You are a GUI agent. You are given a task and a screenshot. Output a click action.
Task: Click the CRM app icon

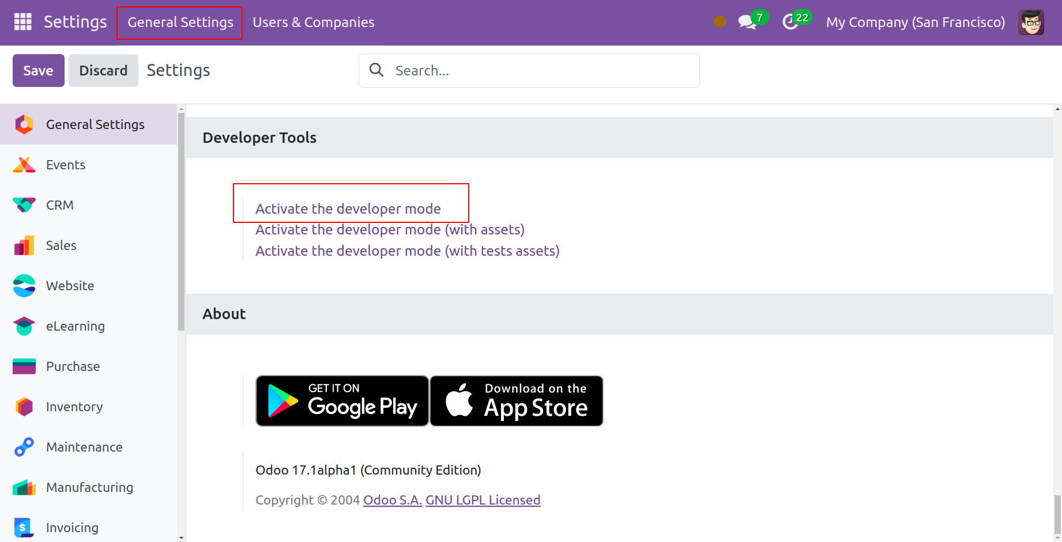pos(24,205)
